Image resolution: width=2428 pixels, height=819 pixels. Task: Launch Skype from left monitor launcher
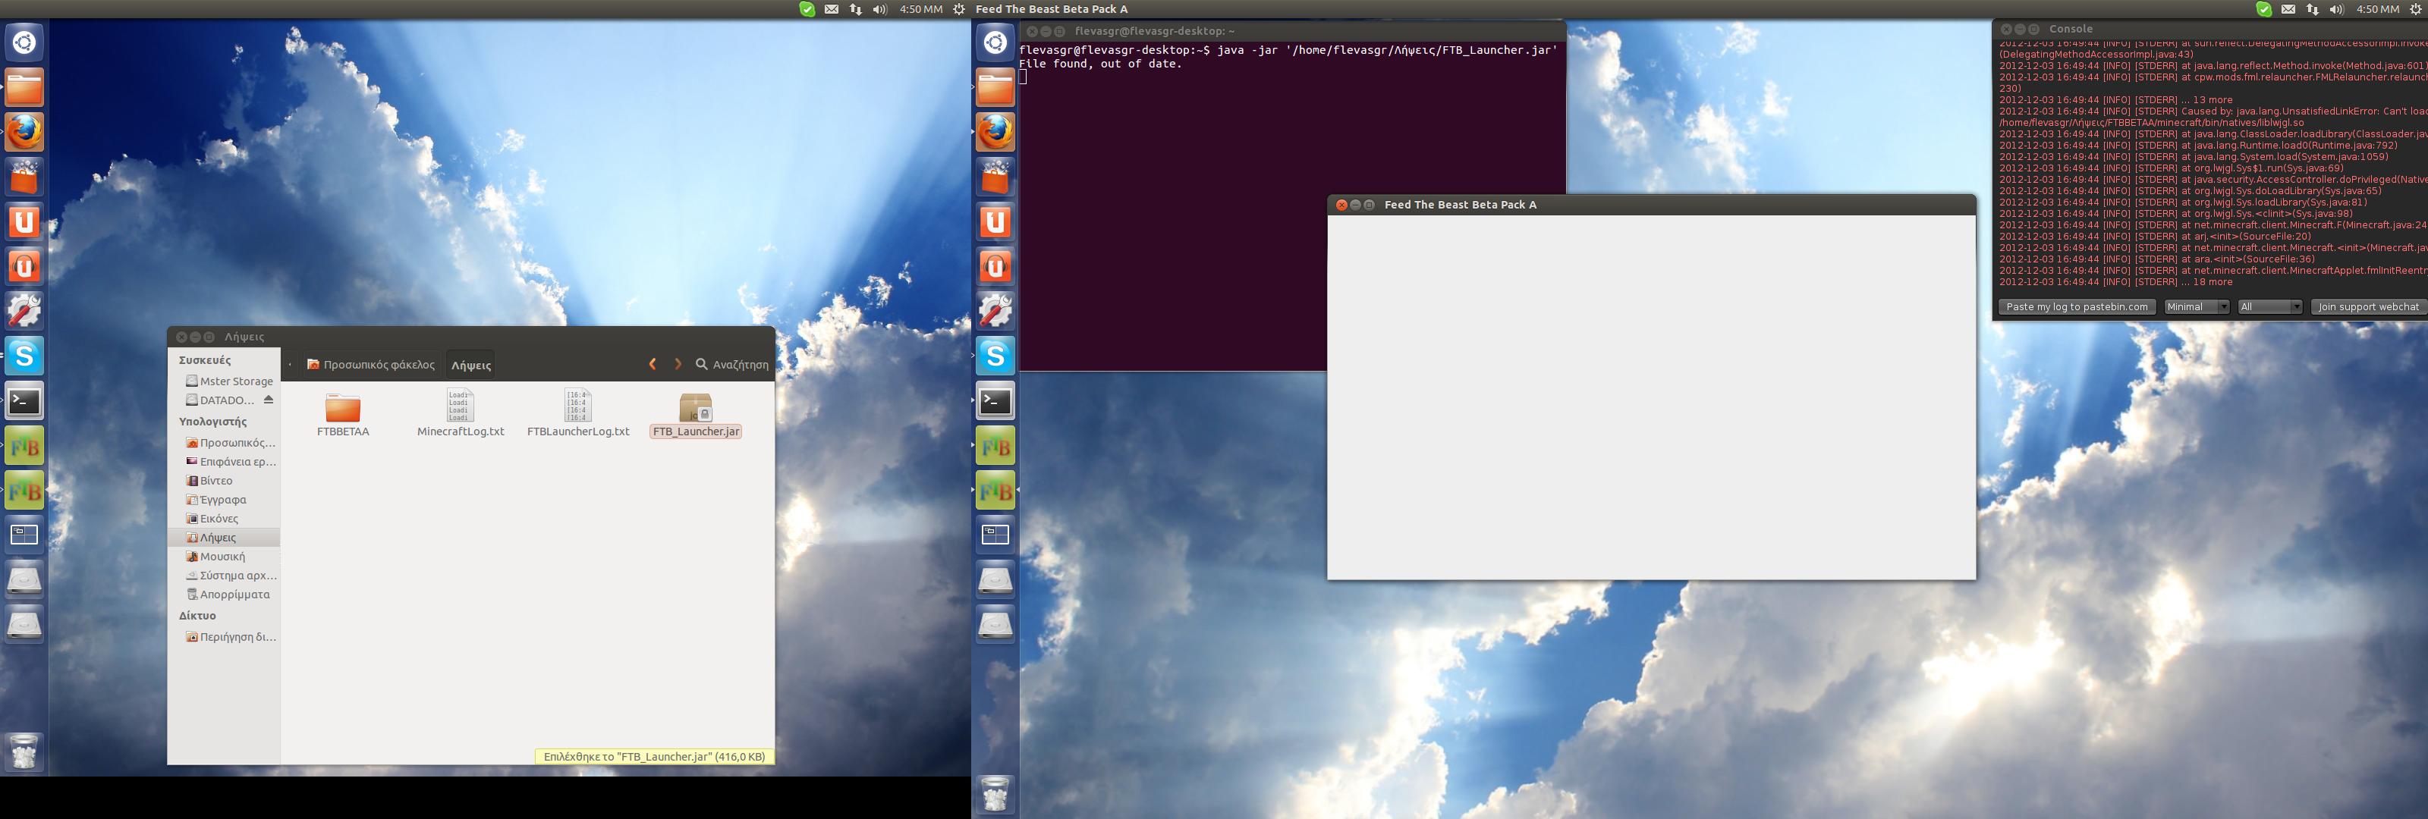[x=24, y=356]
